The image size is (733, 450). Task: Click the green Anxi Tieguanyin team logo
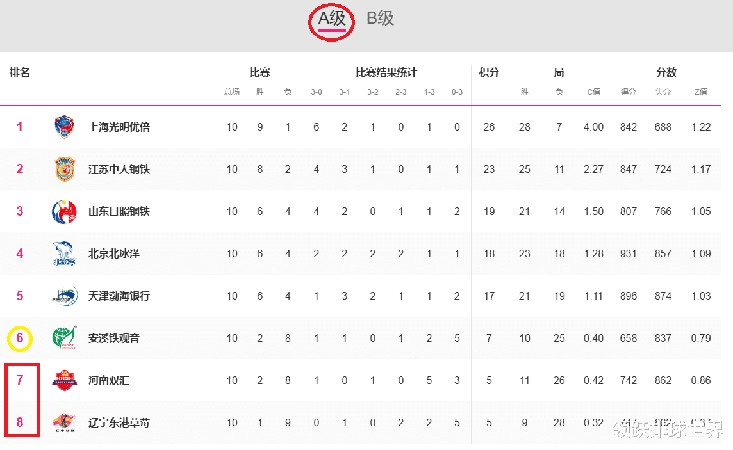pos(65,337)
